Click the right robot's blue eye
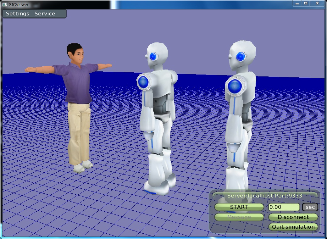Image resolution: width=327 pixels, height=239 pixels. tap(241, 56)
